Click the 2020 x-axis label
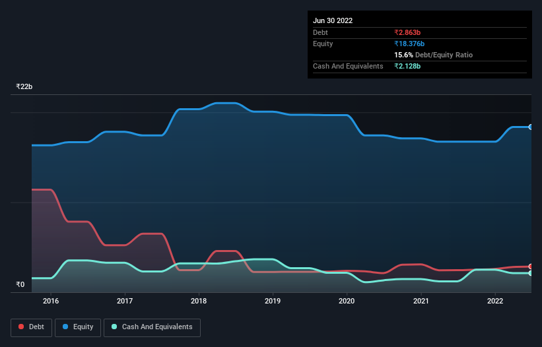542x347 pixels. pyautogui.click(x=347, y=301)
